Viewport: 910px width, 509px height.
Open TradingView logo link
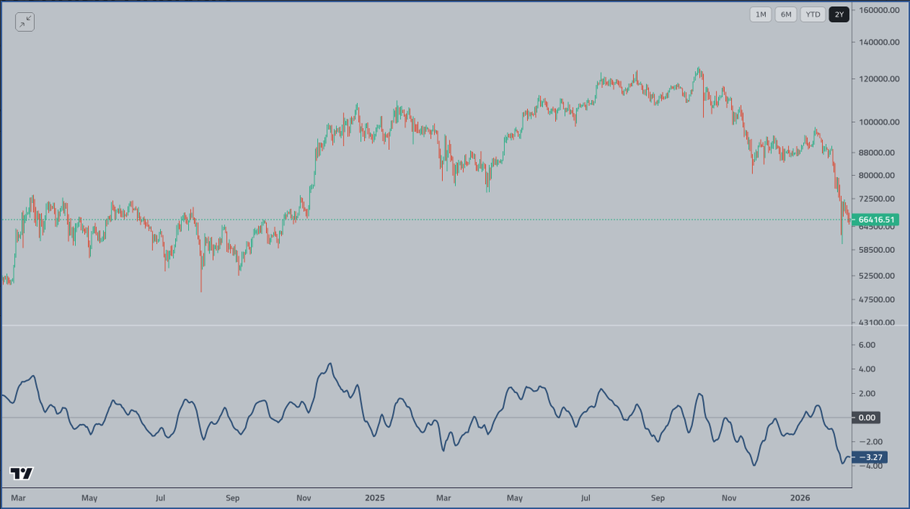tap(21, 473)
